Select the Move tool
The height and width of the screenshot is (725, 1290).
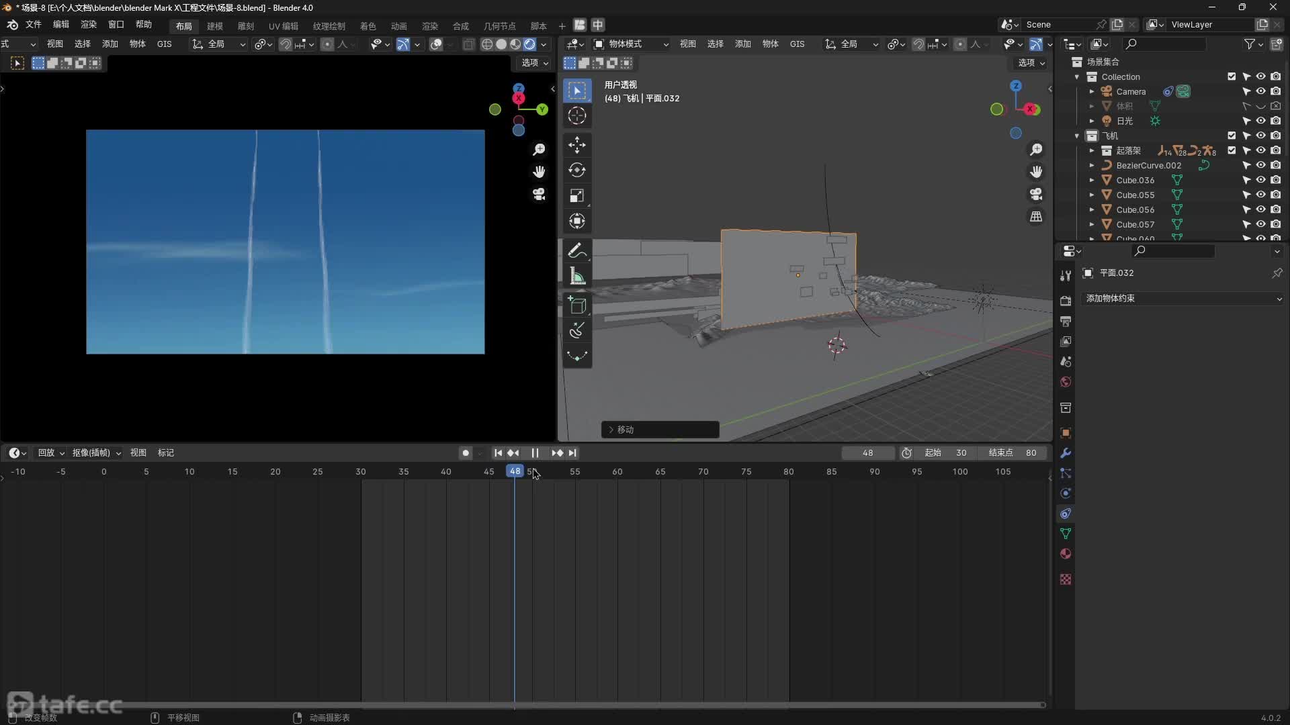click(577, 145)
